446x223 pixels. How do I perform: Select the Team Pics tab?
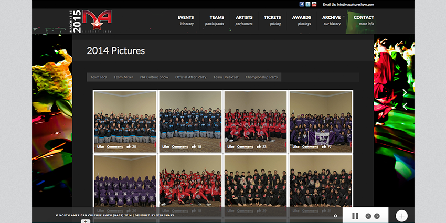(99, 77)
